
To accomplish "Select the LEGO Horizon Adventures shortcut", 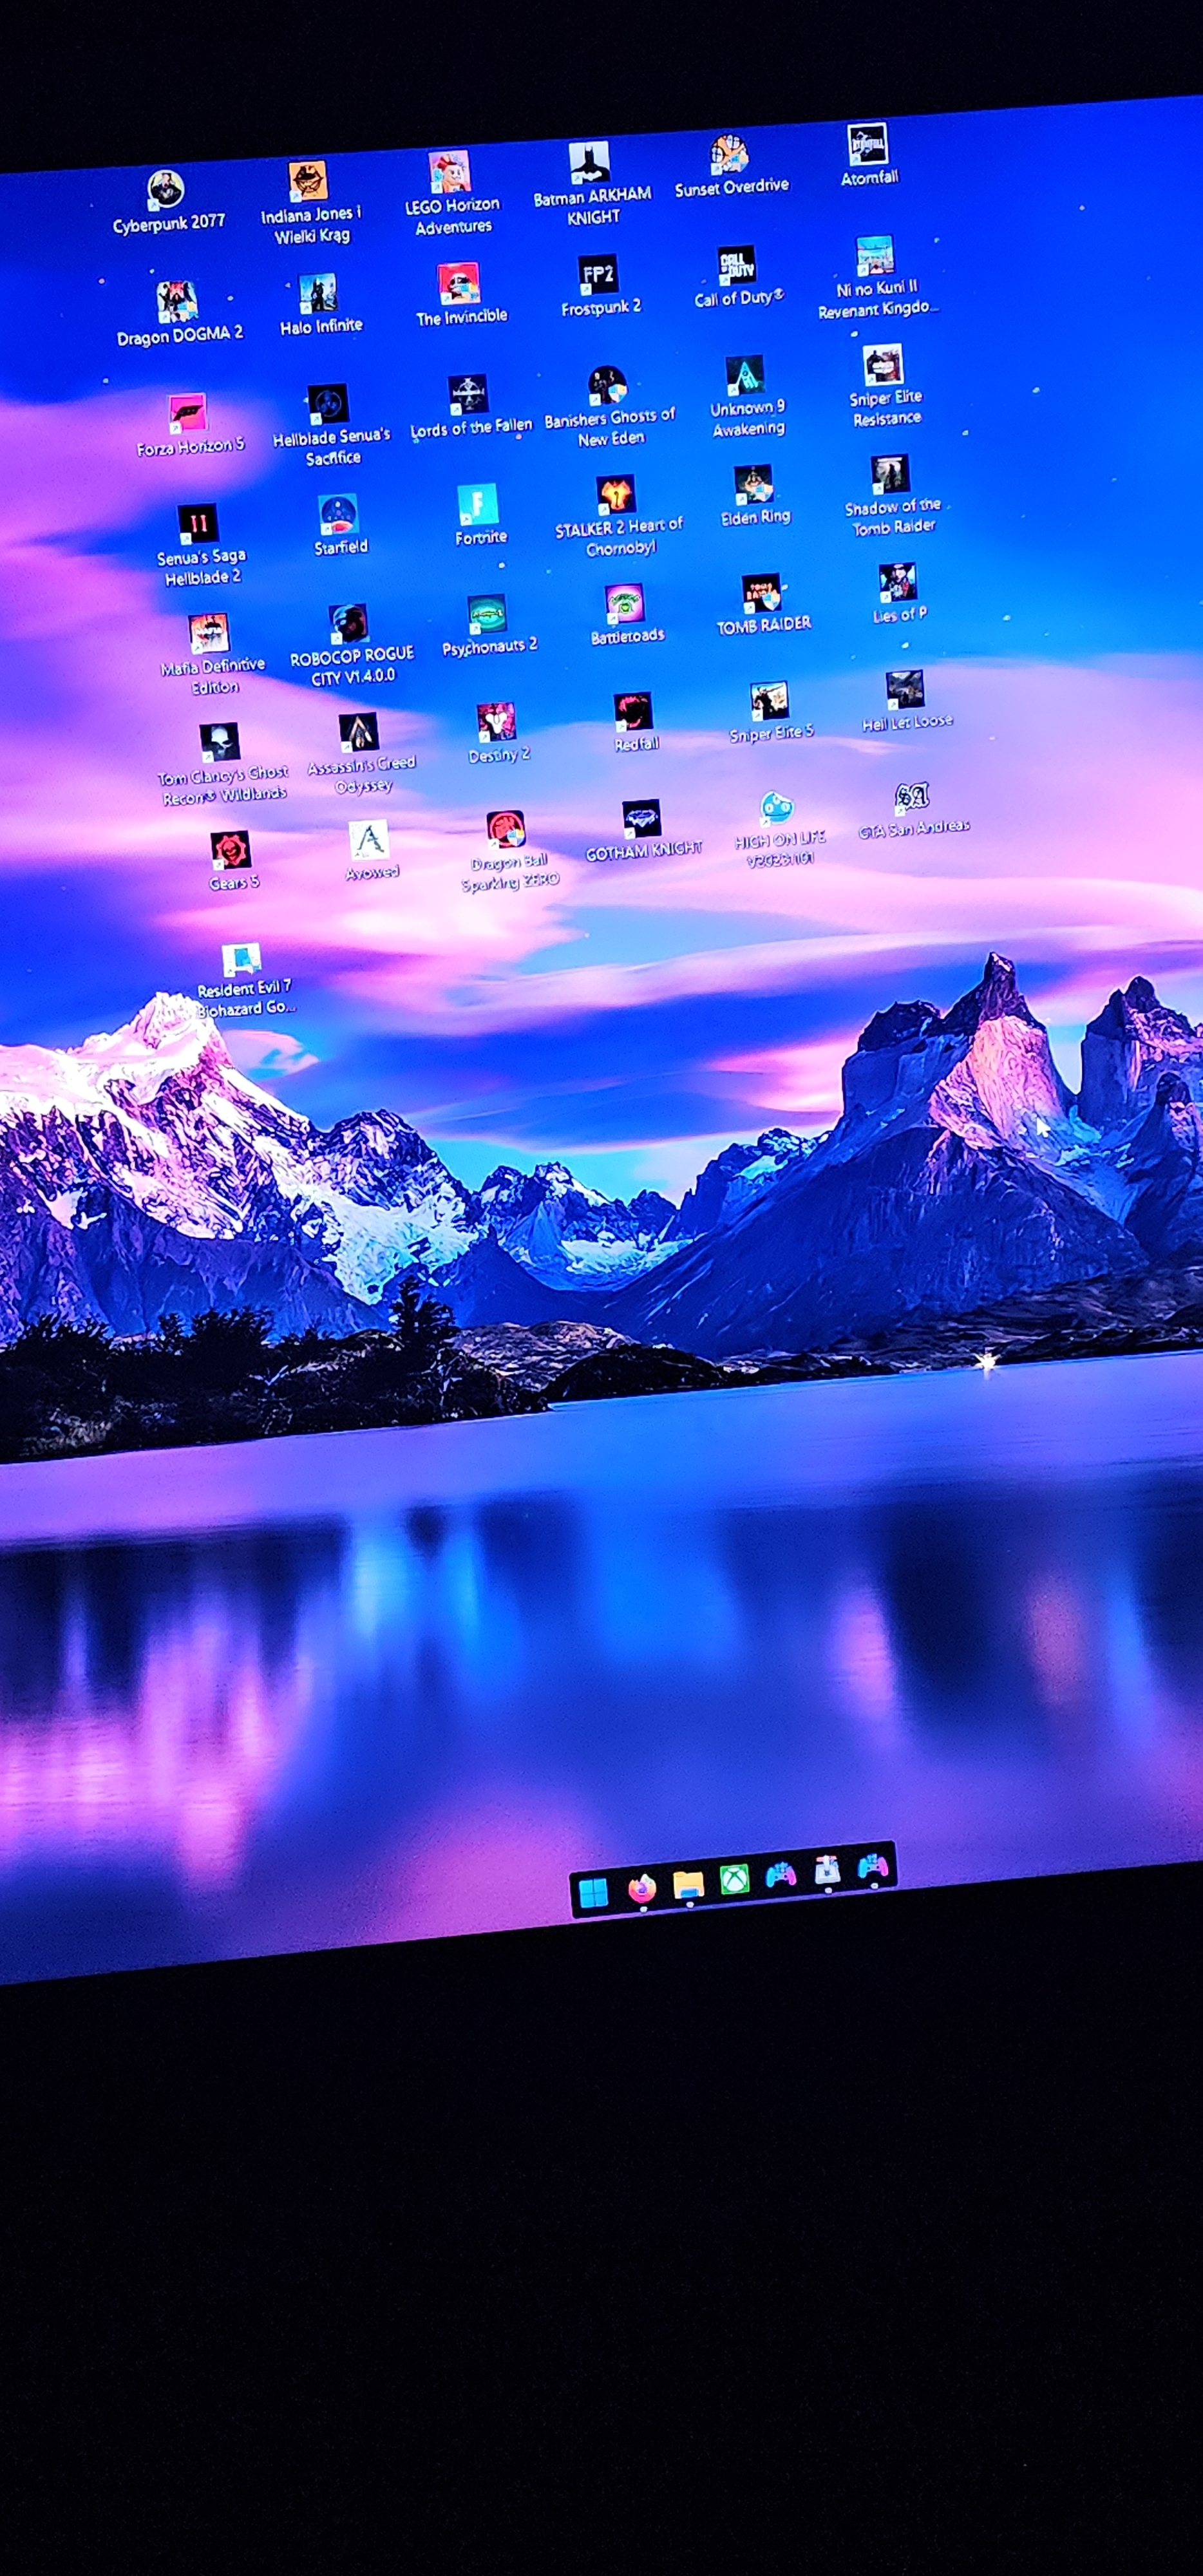I will [x=449, y=172].
